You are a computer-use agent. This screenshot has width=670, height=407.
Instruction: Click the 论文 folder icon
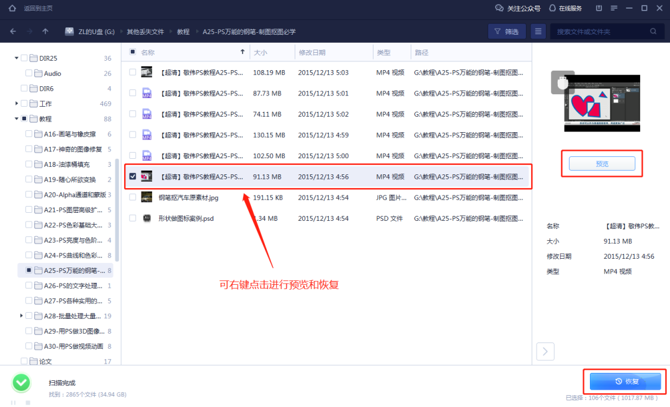click(x=33, y=361)
